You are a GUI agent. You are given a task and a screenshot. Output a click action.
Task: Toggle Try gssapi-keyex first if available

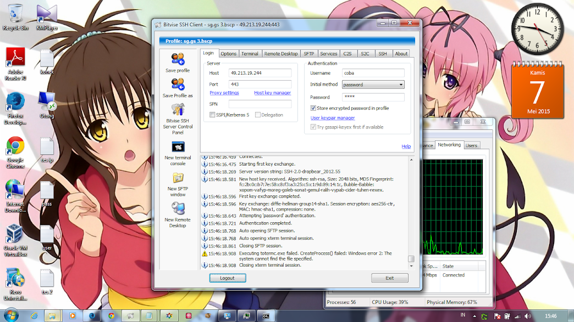coord(313,127)
